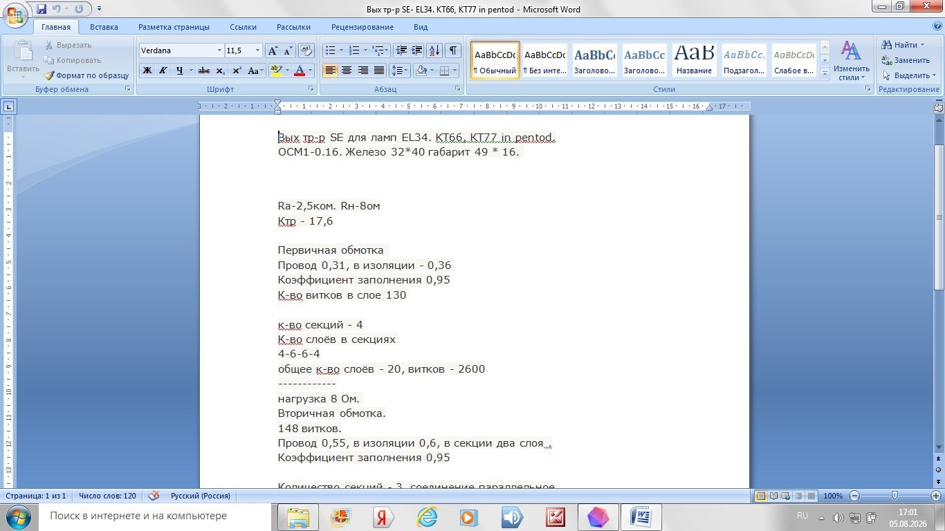Click Русский (Россия) language in status bar
Image resolution: width=945 pixels, height=531 pixels.
click(201, 496)
